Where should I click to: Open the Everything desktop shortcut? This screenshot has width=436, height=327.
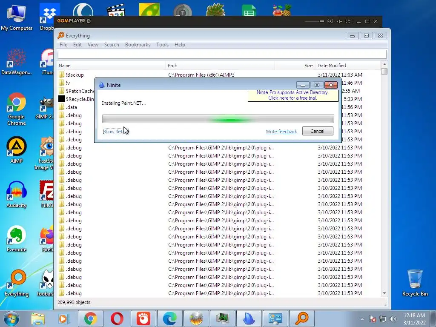click(17, 283)
